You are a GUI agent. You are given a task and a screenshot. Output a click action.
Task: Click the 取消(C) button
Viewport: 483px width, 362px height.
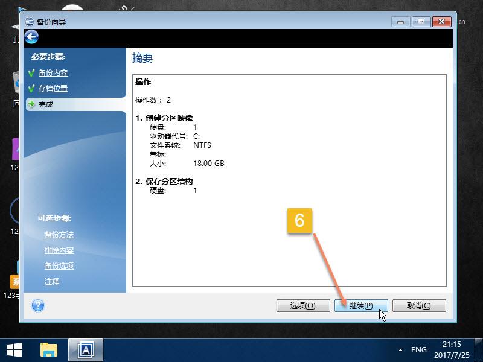tap(419, 306)
